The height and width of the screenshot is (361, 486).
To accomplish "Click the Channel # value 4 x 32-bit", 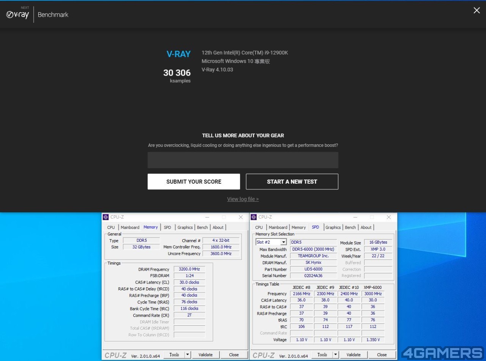I will pos(221,240).
